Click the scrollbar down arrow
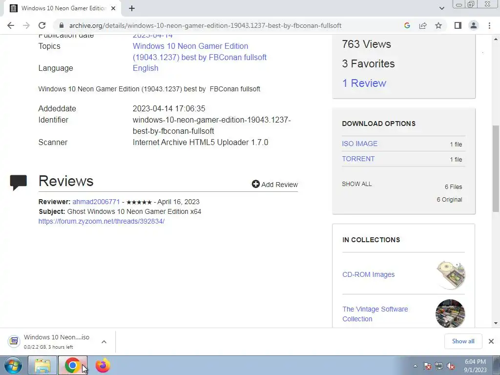500x375 pixels. tap(496, 323)
